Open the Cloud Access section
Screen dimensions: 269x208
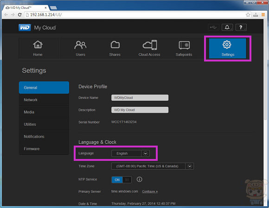(x=149, y=49)
